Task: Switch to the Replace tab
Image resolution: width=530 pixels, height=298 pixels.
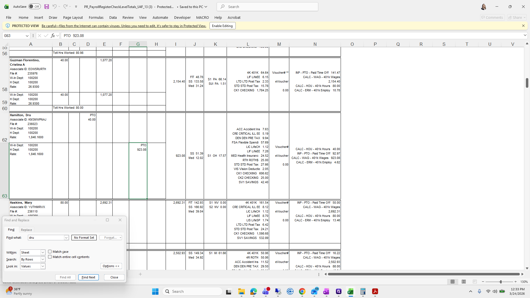Action: 26,230
